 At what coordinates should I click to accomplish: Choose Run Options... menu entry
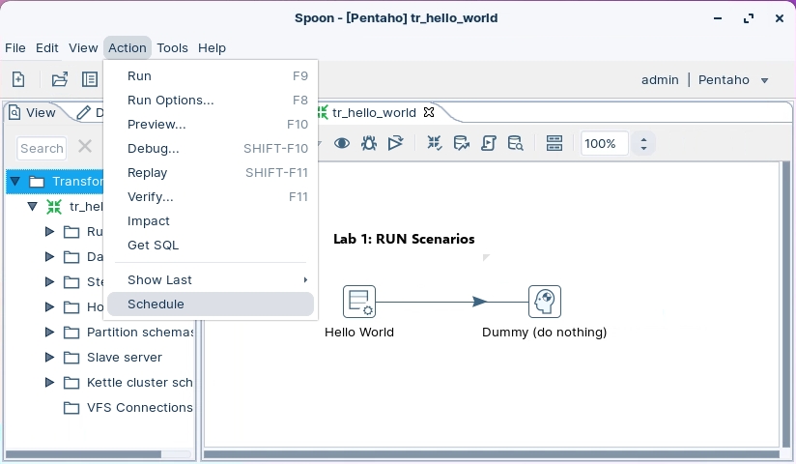211,101
